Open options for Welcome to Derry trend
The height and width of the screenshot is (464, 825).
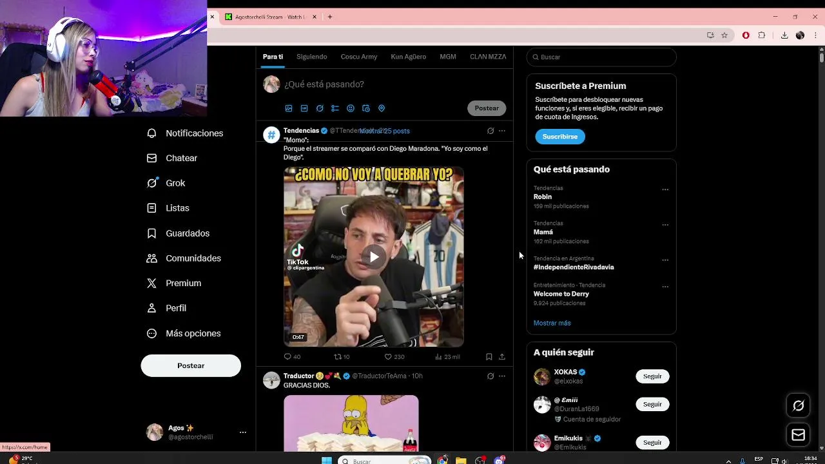point(665,287)
